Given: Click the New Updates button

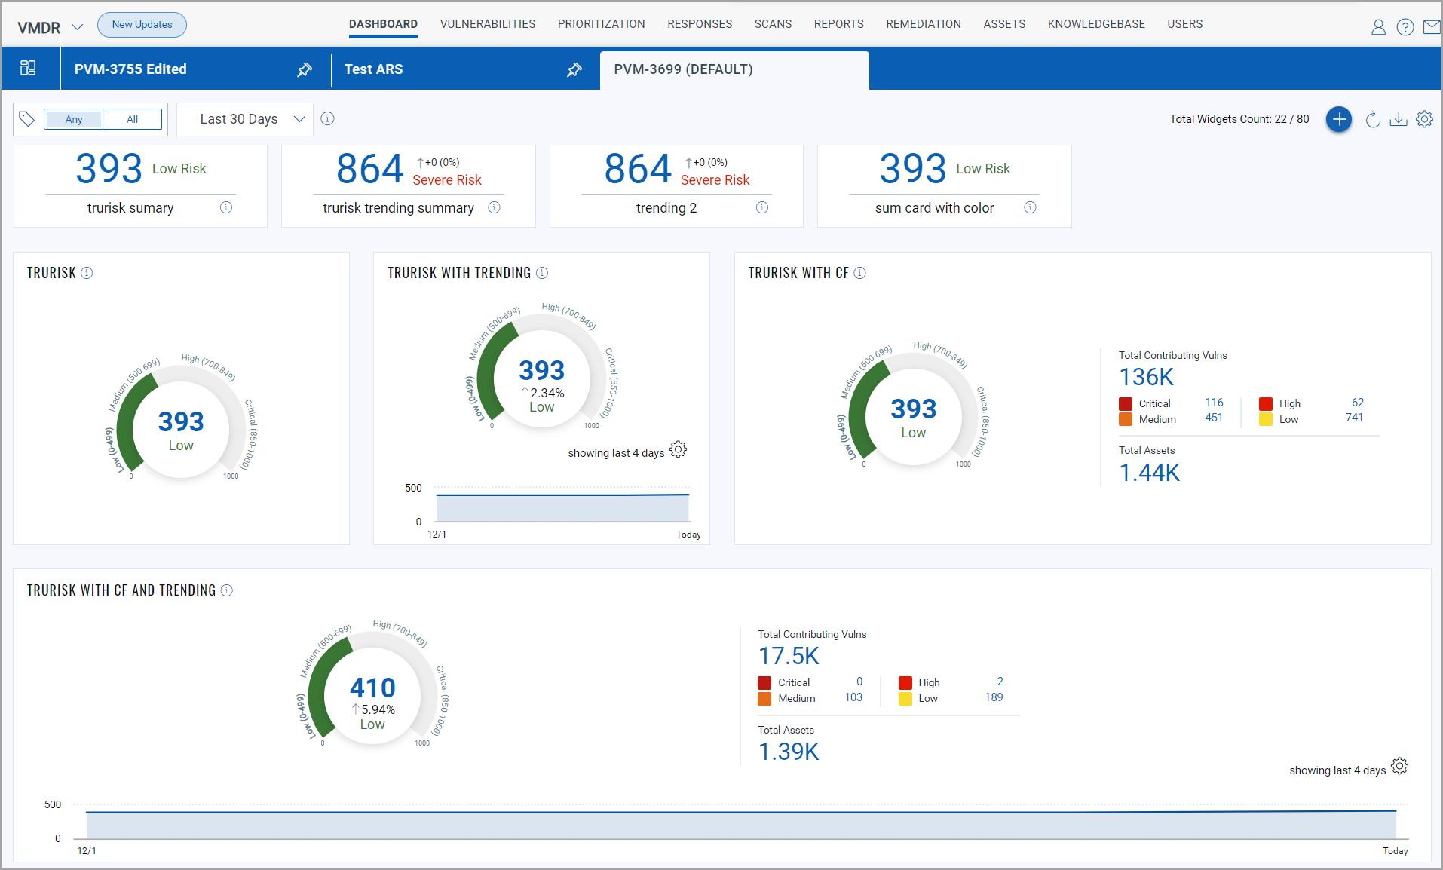Looking at the screenshot, I should point(142,25).
